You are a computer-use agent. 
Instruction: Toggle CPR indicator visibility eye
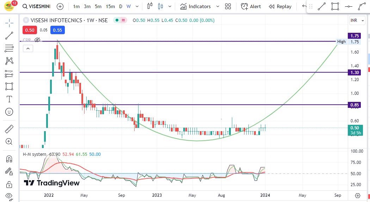pyautogui.click(x=37, y=40)
